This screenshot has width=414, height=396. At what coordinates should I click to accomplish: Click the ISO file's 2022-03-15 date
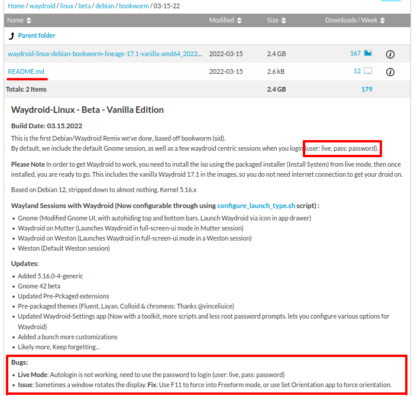click(226, 54)
